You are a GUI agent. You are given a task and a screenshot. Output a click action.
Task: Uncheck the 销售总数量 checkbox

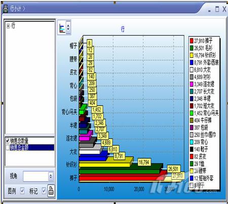[x=8, y=141]
